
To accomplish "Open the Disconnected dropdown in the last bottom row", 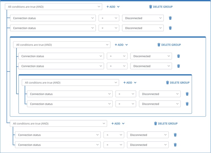I will click(148, 145).
